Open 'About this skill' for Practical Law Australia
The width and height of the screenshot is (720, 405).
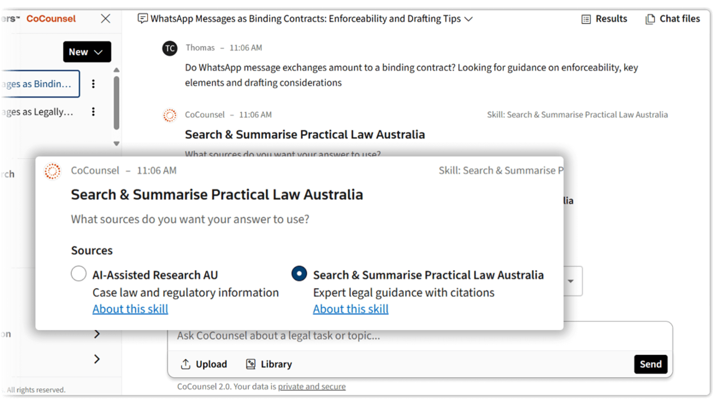(x=350, y=309)
